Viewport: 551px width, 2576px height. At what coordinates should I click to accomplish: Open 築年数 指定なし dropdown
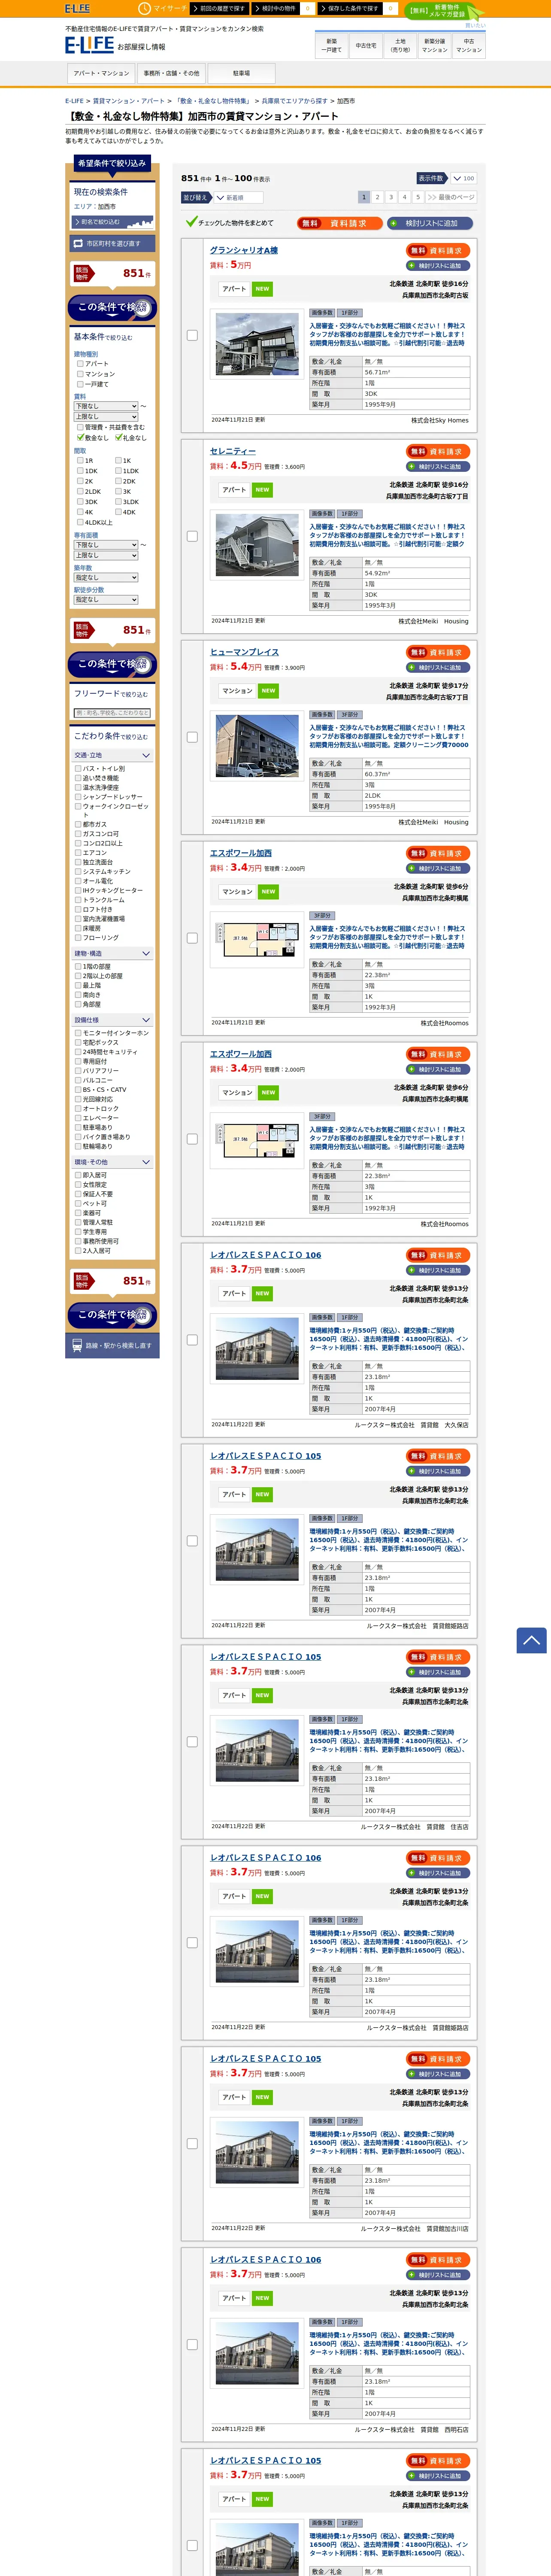tap(106, 578)
